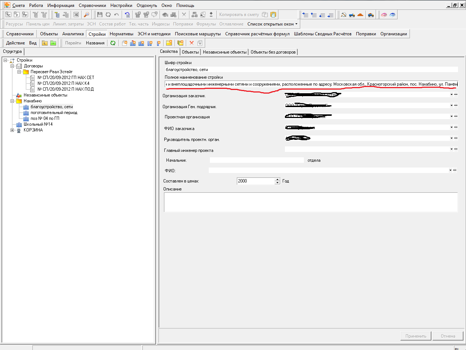Viewport: 466px width, 350px height.
Task: Open the Настройки menu
Action: (x=121, y=5)
